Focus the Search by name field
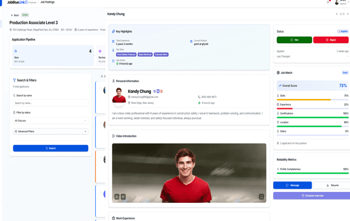The image size is (350, 221). (51, 103)
